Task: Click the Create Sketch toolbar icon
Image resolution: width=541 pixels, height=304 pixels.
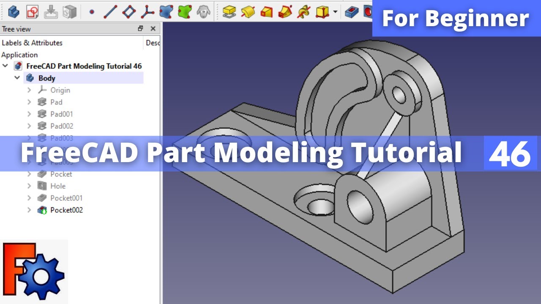Action: pos(33,11)
